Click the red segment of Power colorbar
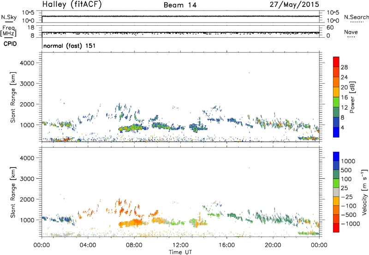 [x=336, y=62]
